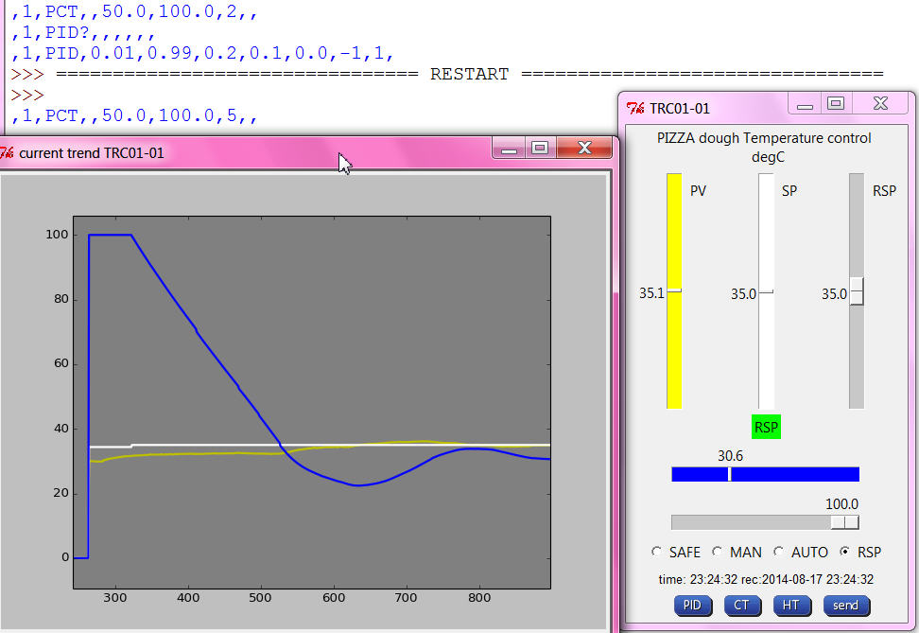Click the Tk icon of TRC01-01 window
Image resolution: width=919 pixels, height=633 pixels.
coord(635,108)
